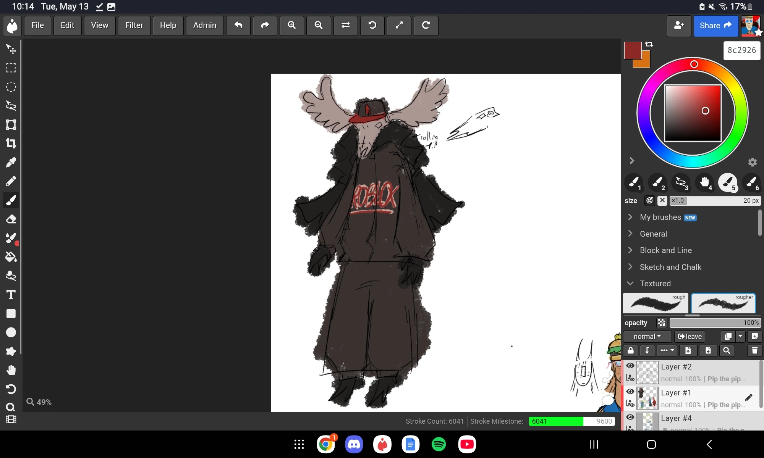Select the Move tool
This screenshot has height=458, width=764.
[x=11, y=49]
